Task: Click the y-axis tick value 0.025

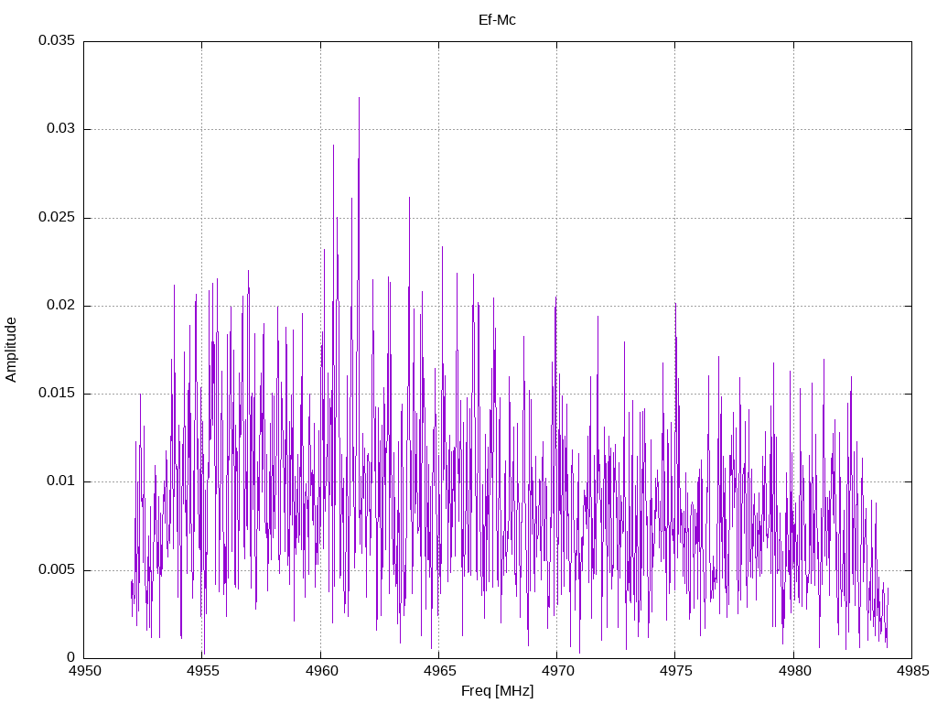Action: click(57, 217)
